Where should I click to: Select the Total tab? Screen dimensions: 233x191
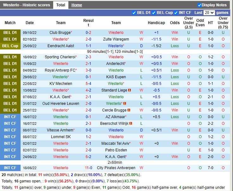click(60, 5)
